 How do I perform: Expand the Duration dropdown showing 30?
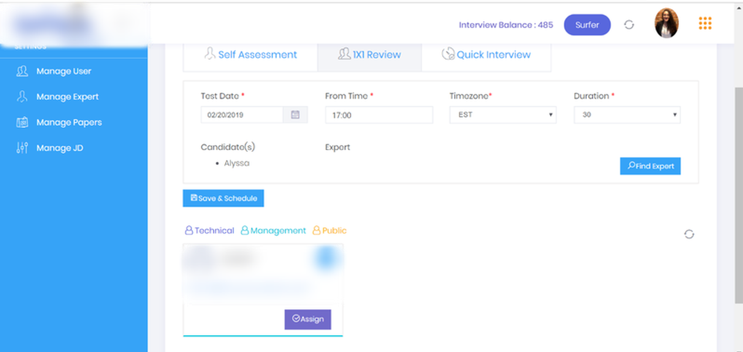[x=627, y=115]
